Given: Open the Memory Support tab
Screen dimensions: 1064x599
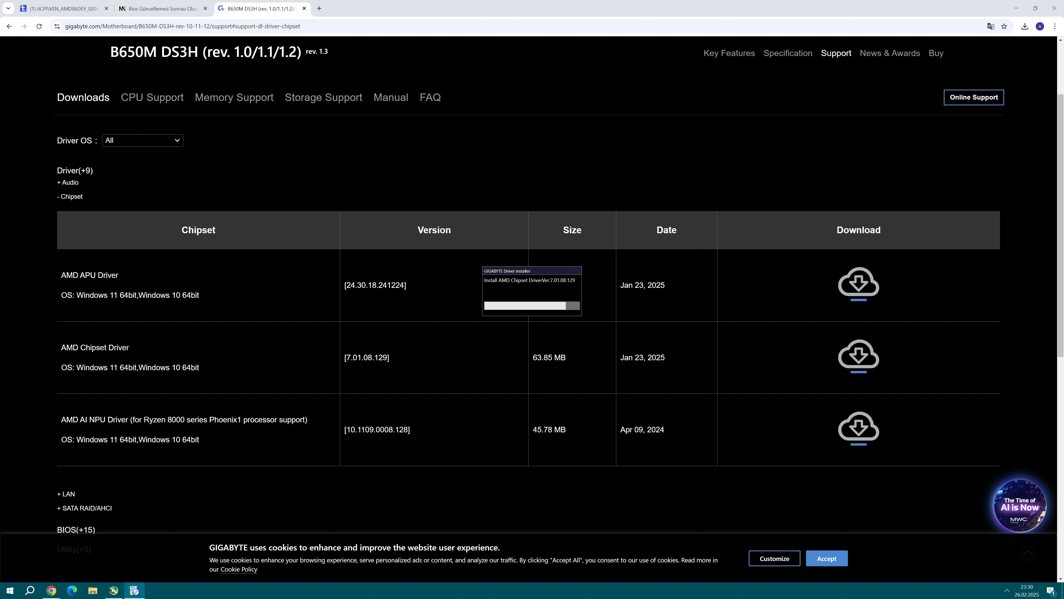Looking at the screenshot, I should (234, 98).
